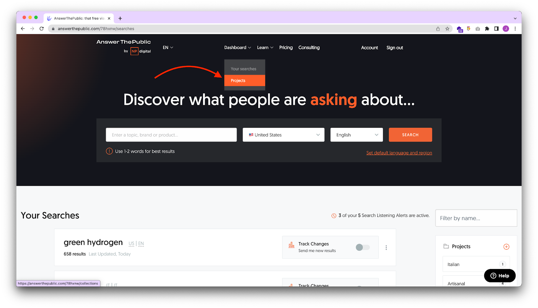
Task: Click the AnswerThePublic logo
Action: 123,42
